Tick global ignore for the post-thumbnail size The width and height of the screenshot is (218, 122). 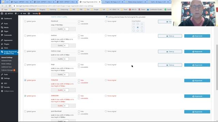click(x=25, y=111)
